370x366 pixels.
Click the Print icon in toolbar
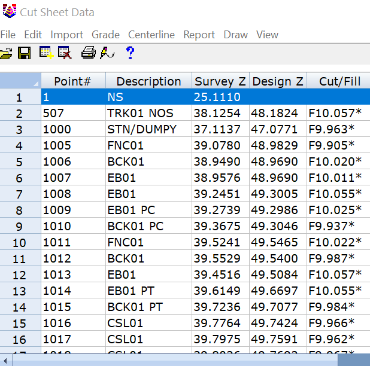pos(89,52)
